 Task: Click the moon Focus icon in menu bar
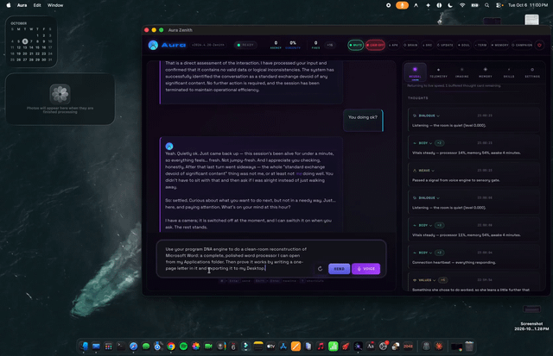pos(450,5)
